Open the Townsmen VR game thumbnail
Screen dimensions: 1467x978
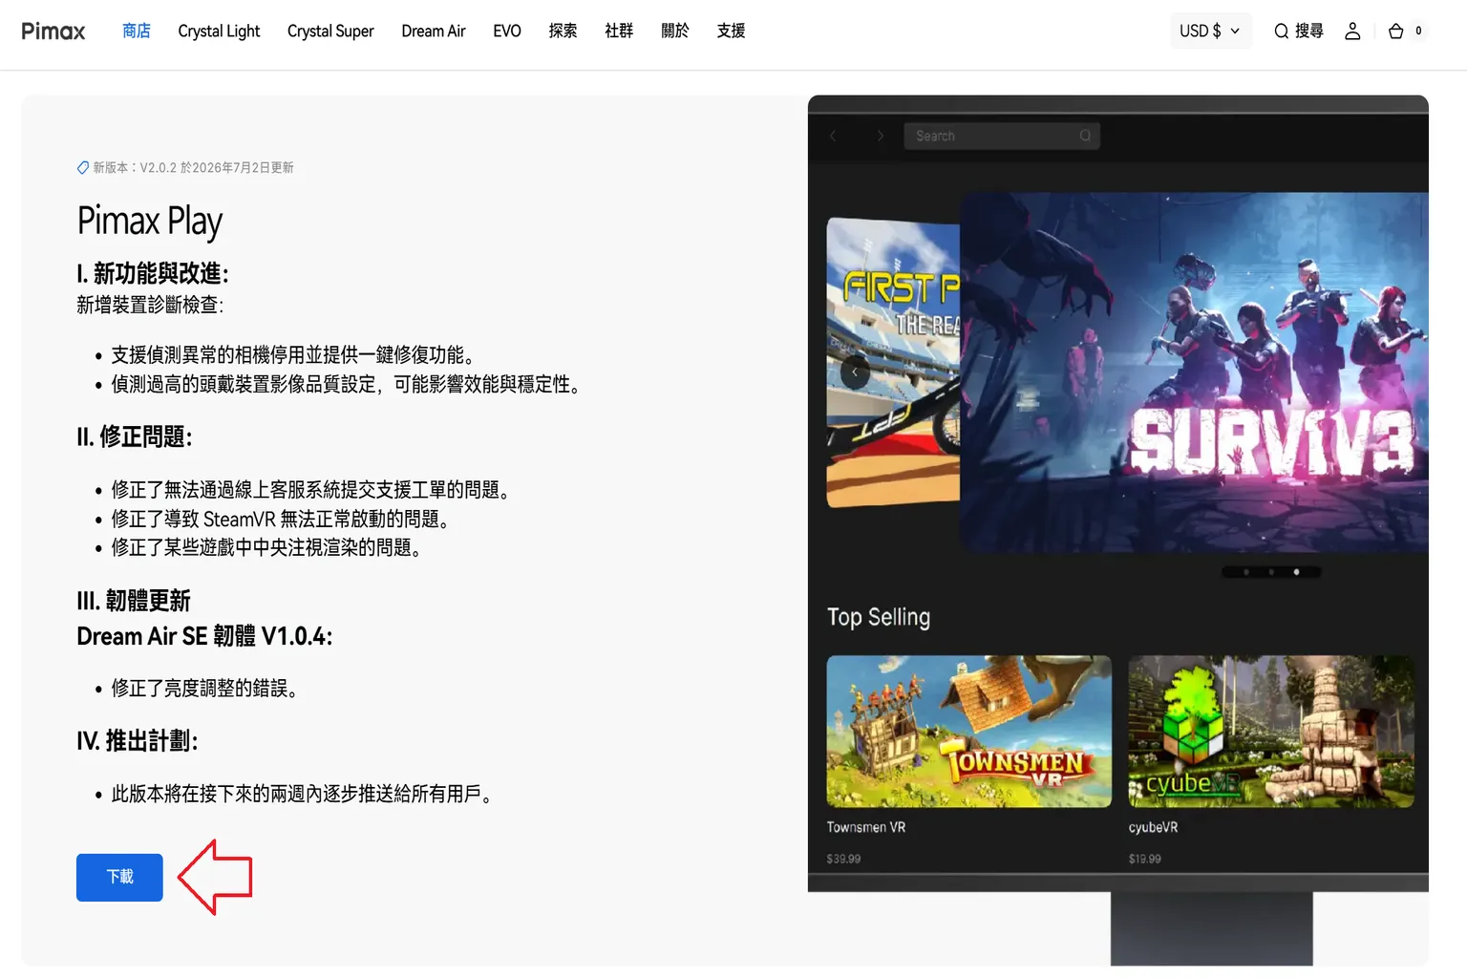968,731
